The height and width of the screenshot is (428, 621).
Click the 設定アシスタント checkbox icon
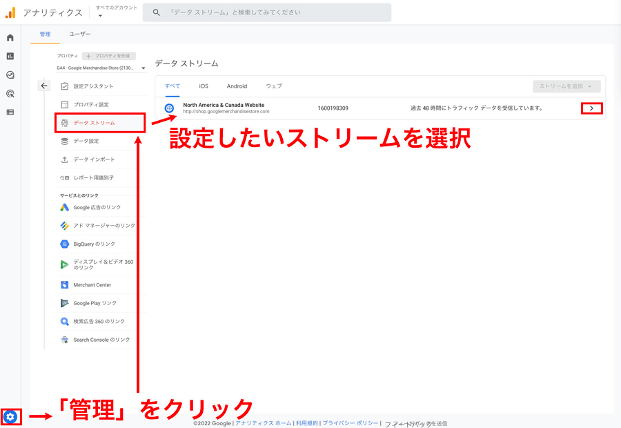(x=65, y=86)
